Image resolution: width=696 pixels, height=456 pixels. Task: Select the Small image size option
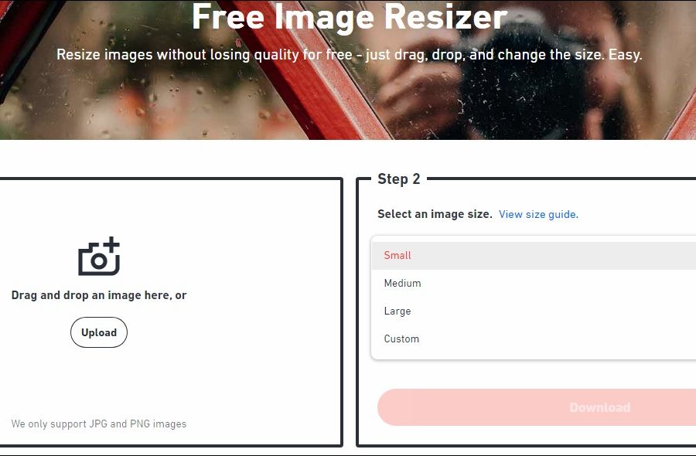point(534,256)
